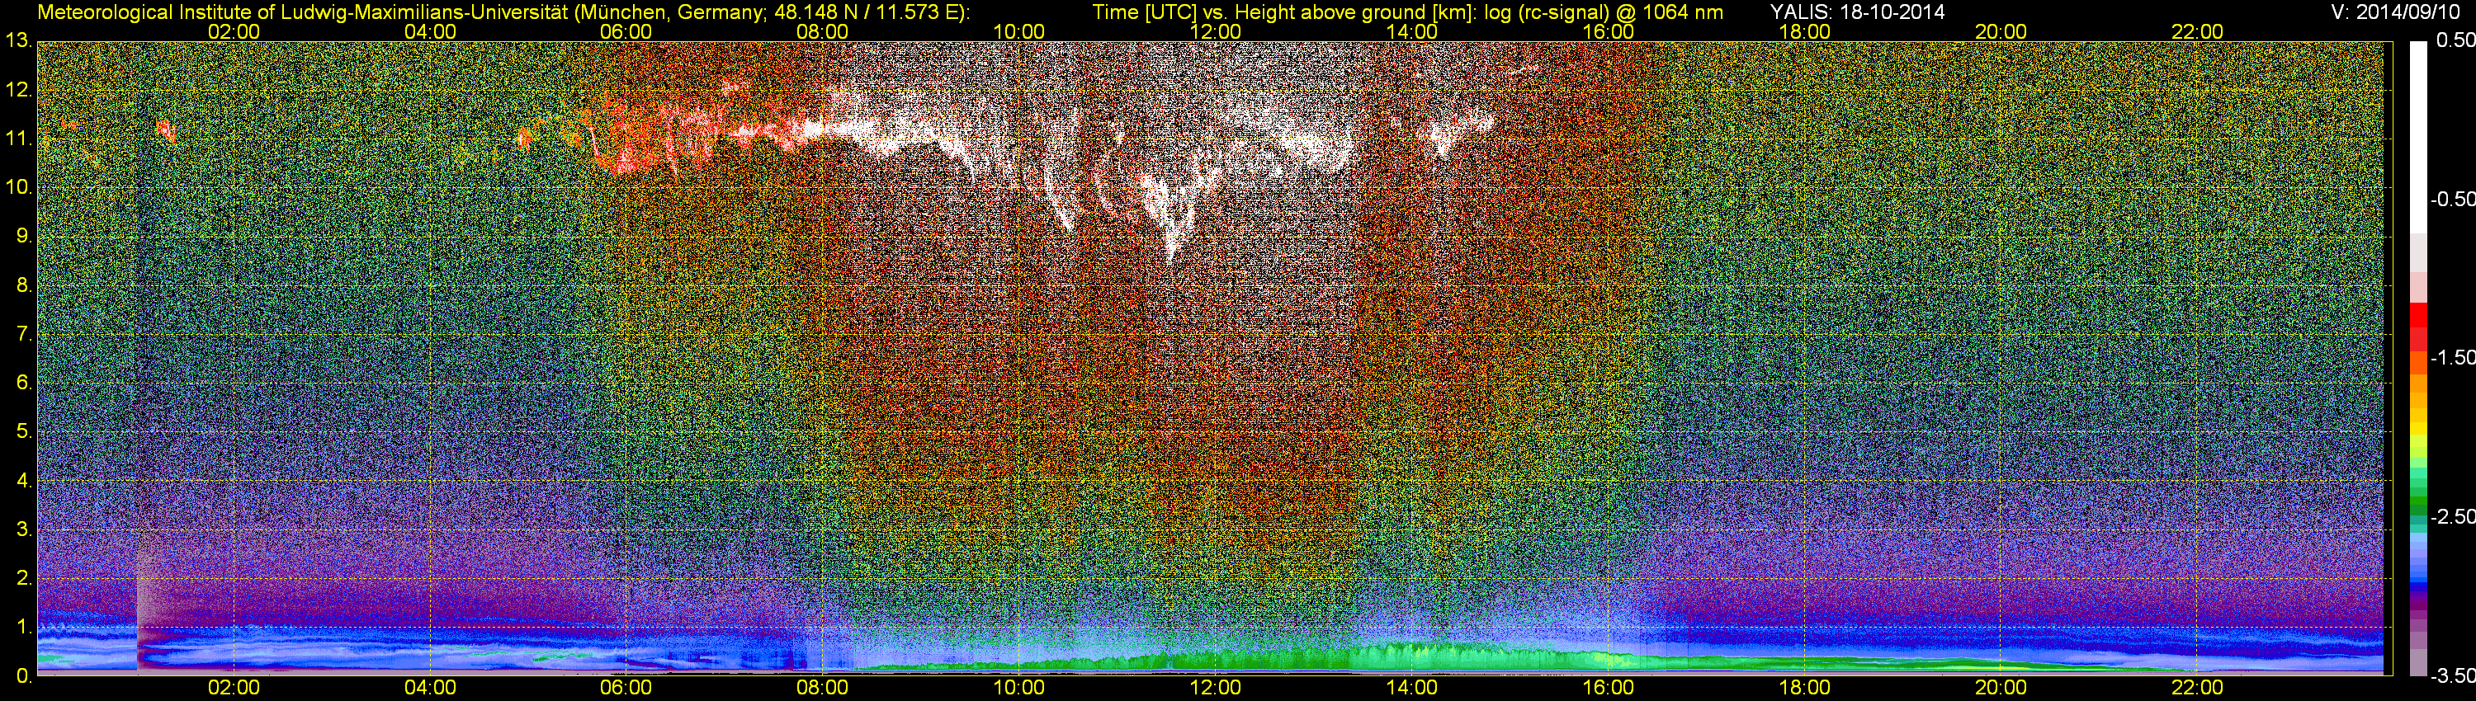This screenshot has width=2476, height=701.
Task: Click the -3.50 value on the colorbar scale
Action: pyautogui.click(x=2451, y=676)
